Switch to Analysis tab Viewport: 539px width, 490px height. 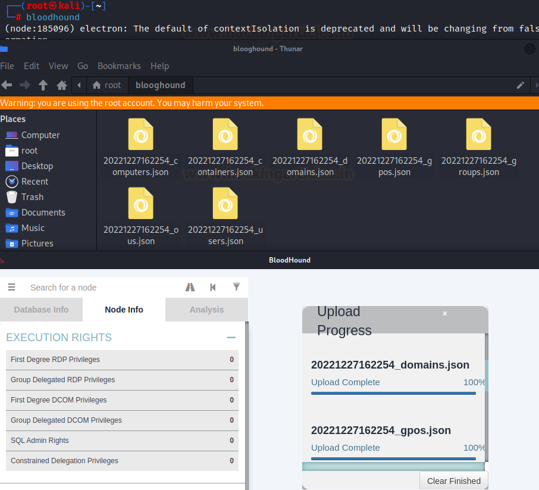point(206,310)
